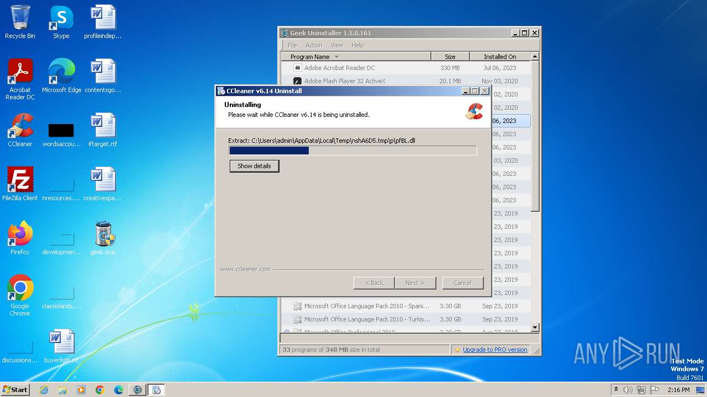Image resolution: width=707 pixels, height=397 pixels.
Task: Open Internet Explorer in the taskbar
Action: [x=44, y=390]
